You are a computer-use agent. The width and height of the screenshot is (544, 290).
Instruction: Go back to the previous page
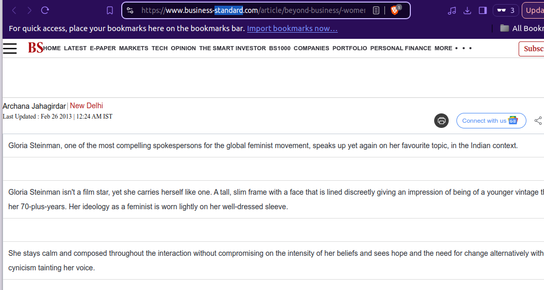click(14, 10)
